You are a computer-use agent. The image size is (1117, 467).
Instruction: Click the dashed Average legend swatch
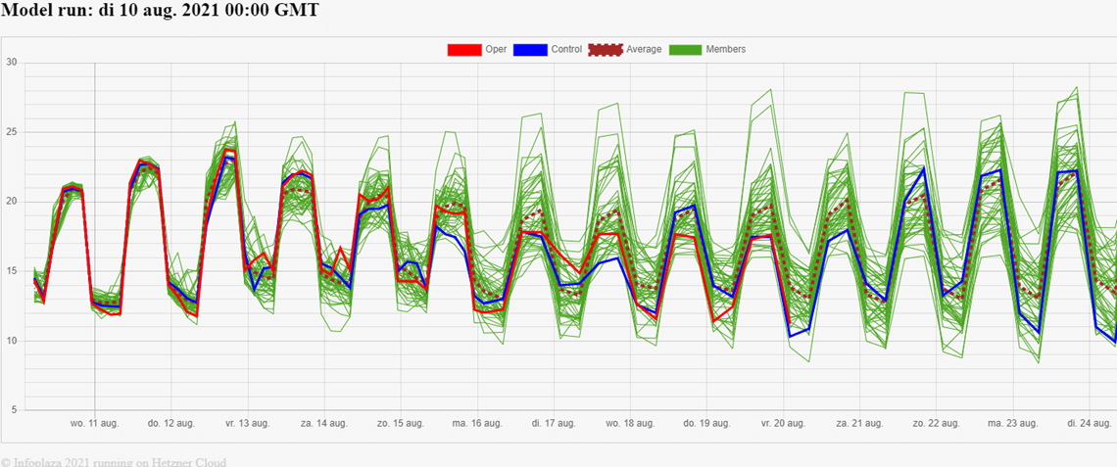604,49
